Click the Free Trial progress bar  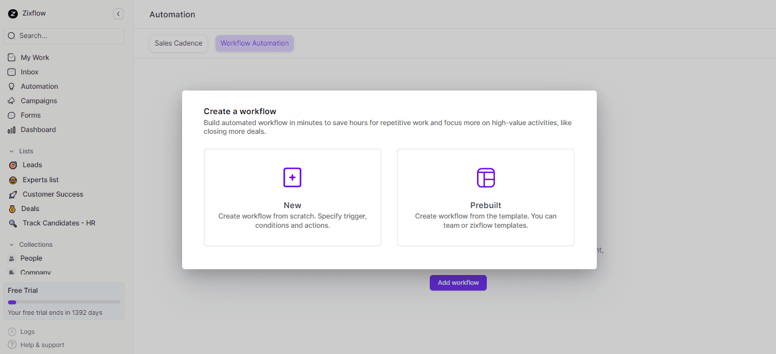(63, 301)
